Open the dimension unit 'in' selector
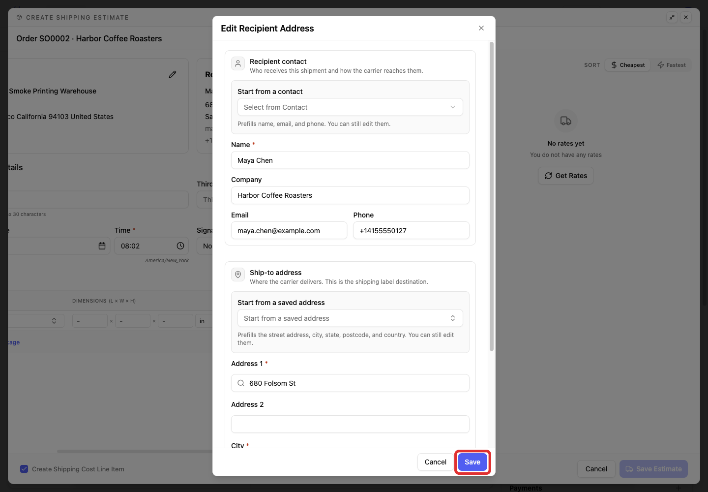 [x=204, y=321]
